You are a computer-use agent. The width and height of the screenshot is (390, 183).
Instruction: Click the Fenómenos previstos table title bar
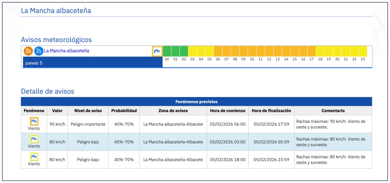(x=196, y=102)
